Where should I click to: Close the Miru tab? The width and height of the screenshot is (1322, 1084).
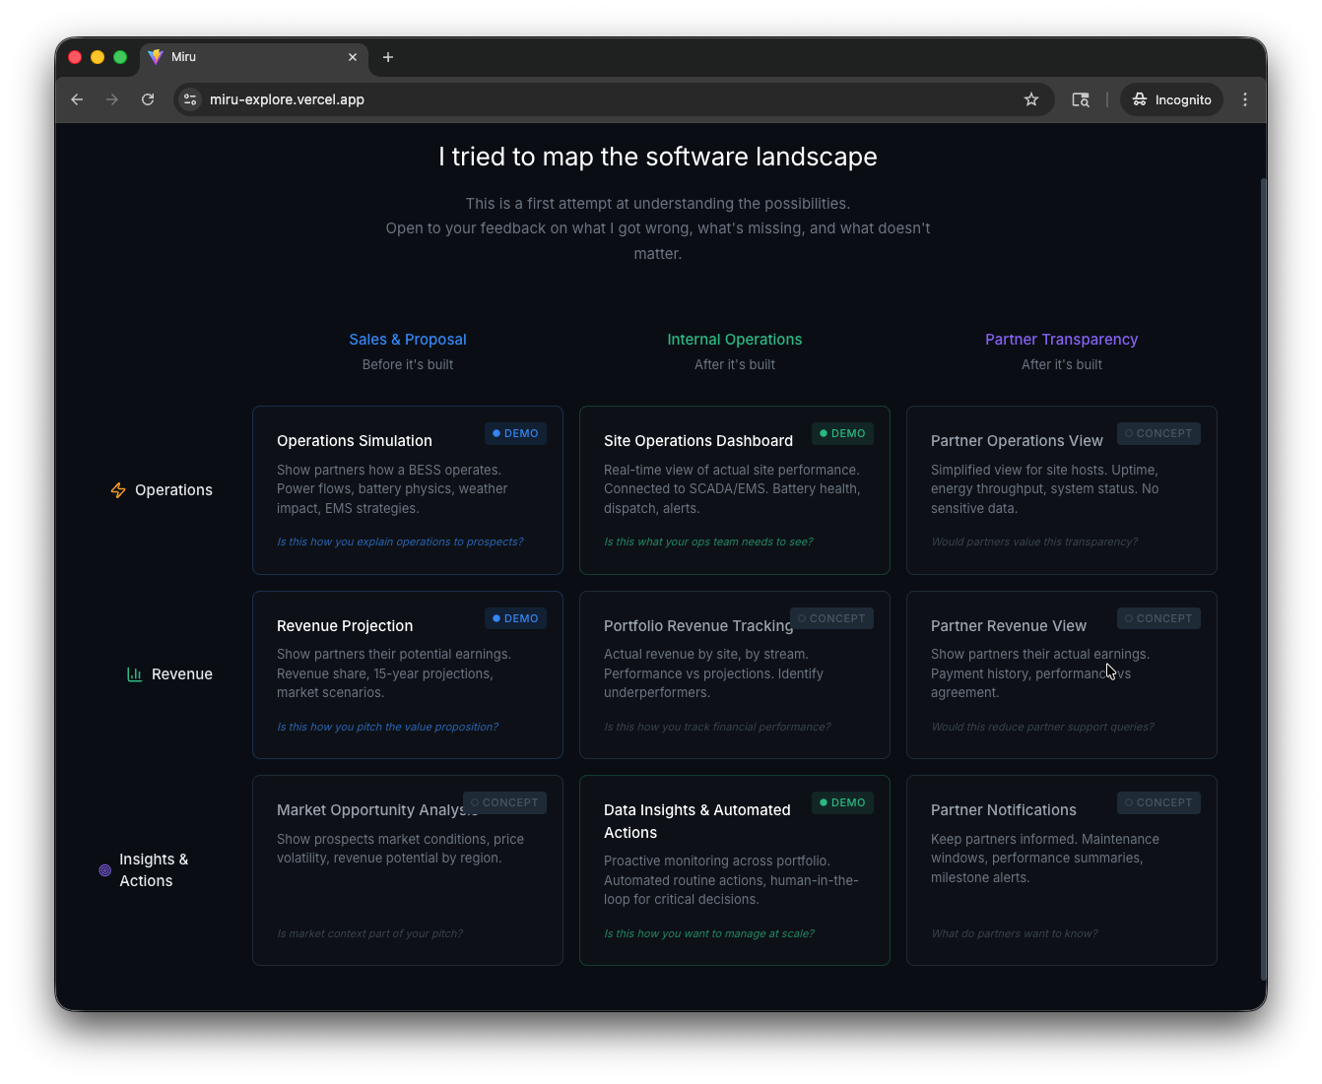point(353,57)
